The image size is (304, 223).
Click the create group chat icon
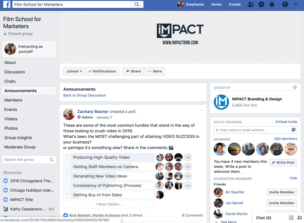click(300, 218)
